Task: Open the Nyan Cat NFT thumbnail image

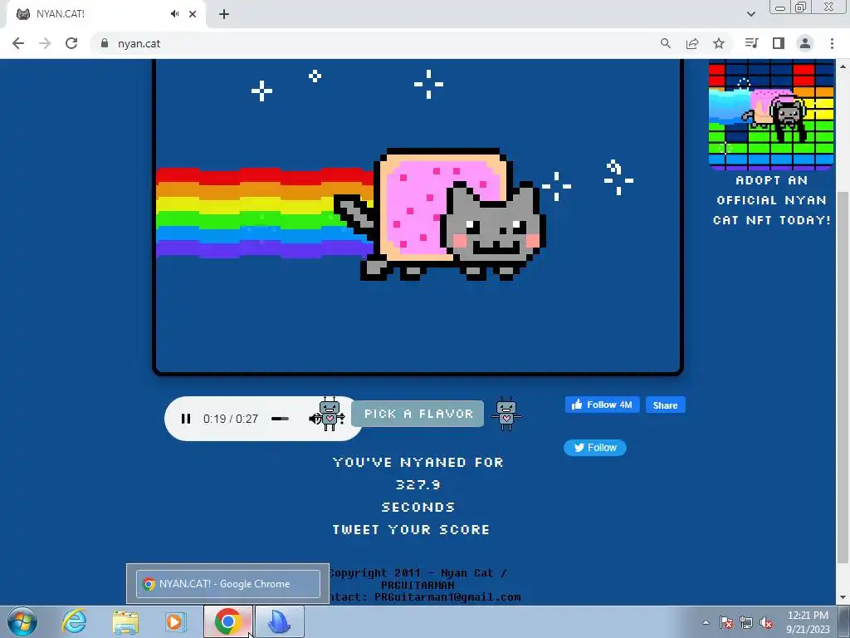Action: tap(771, 115)
